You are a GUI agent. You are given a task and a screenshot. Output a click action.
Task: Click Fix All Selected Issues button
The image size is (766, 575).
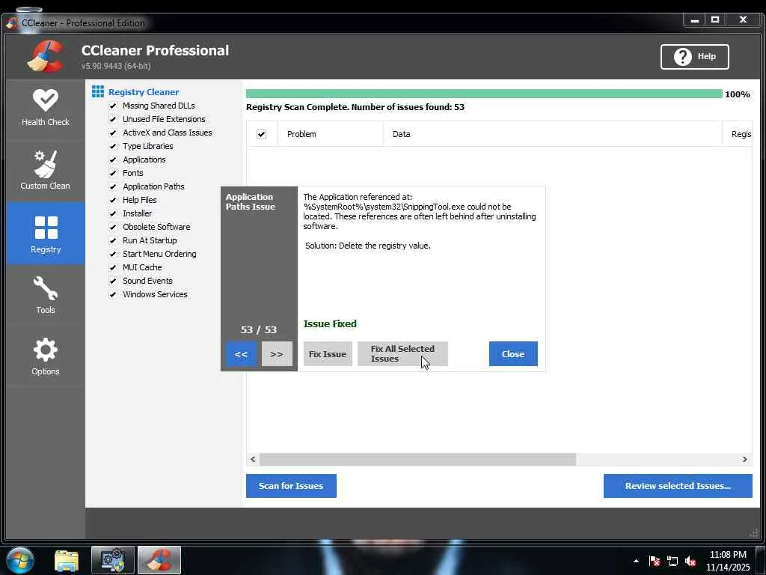[402, 354]
